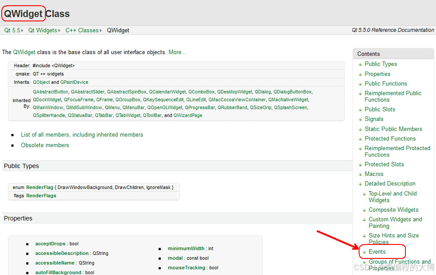The image size is (436, 275).
Task: Open the C++ Classes breadcrumb
Action: click(82, 30)
